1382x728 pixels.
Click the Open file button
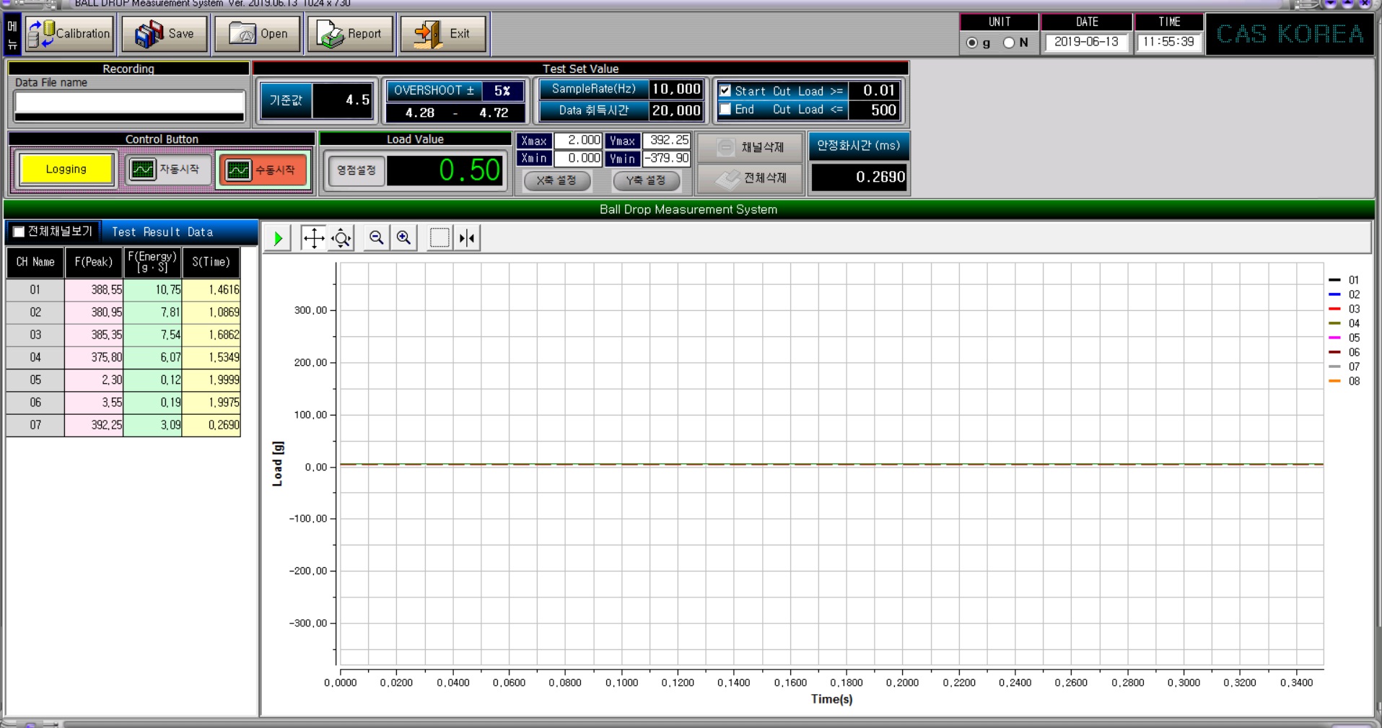(258, 34)
